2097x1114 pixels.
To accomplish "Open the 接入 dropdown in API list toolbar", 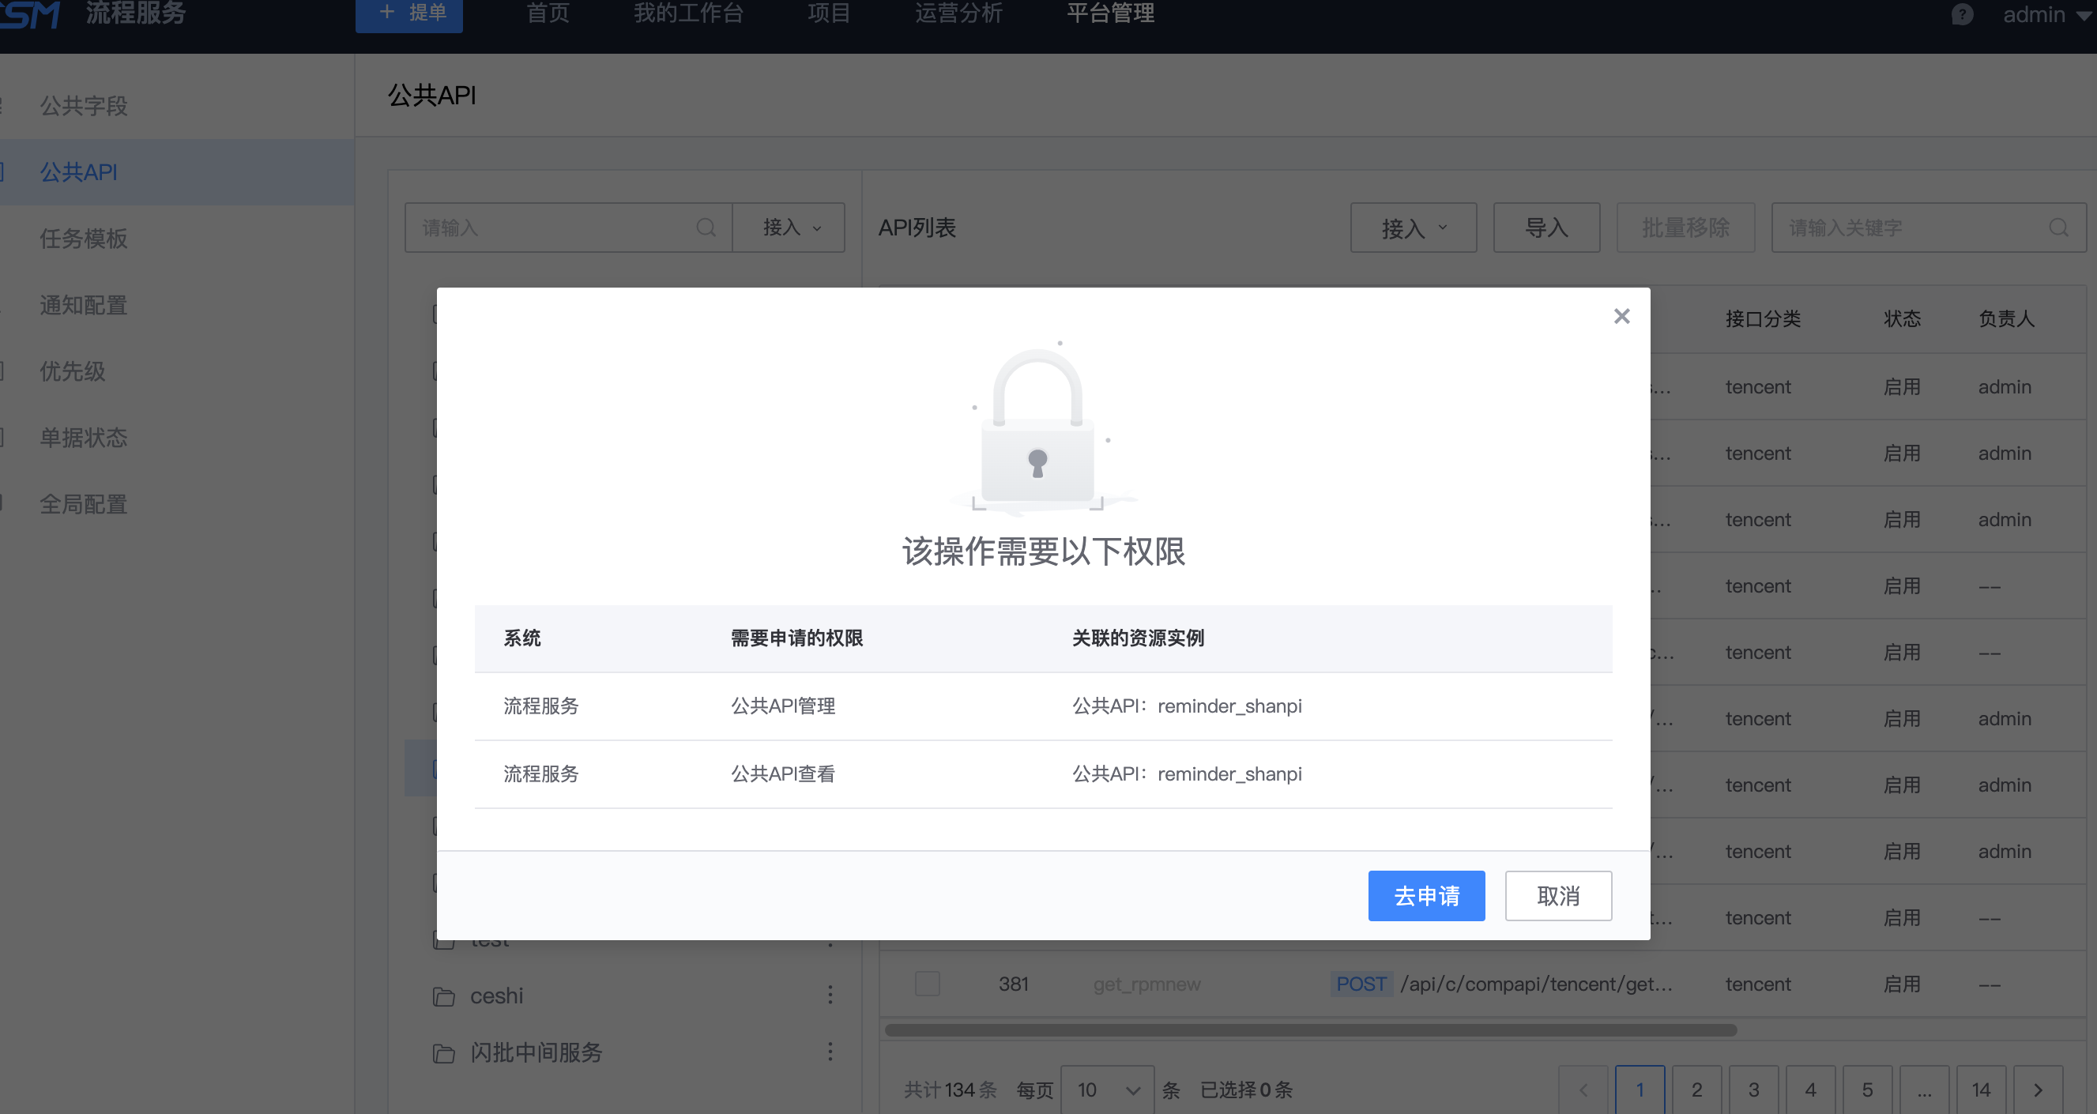I will coord(1414,228).
